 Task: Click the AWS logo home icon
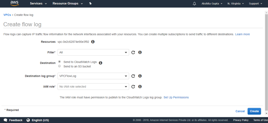14,3
